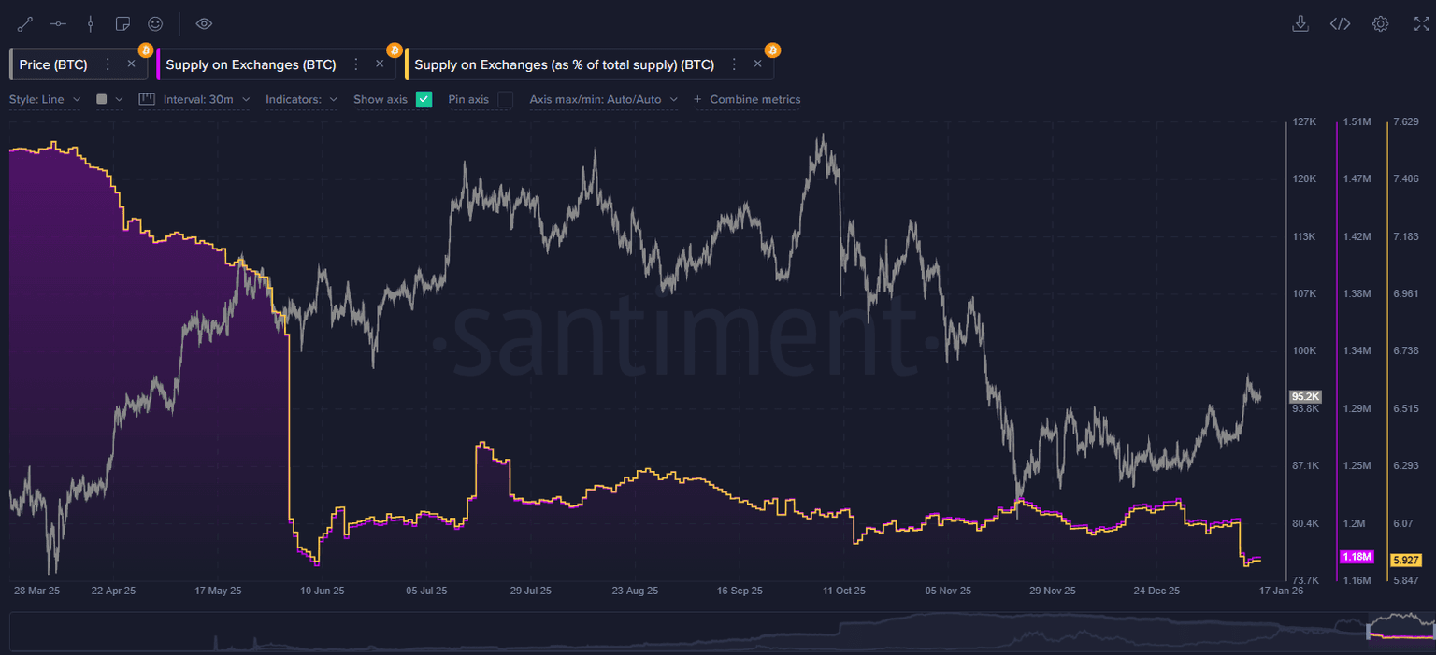This screenshot has height=655, width=1436.
Task: Open the metric color picker swatch
Action: tap(102, 99)
